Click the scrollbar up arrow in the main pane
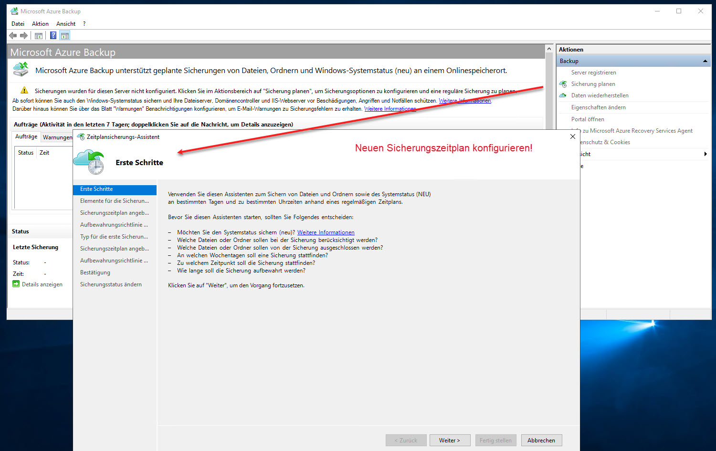The height and width of the screenshot is (451, 716). 549,48
